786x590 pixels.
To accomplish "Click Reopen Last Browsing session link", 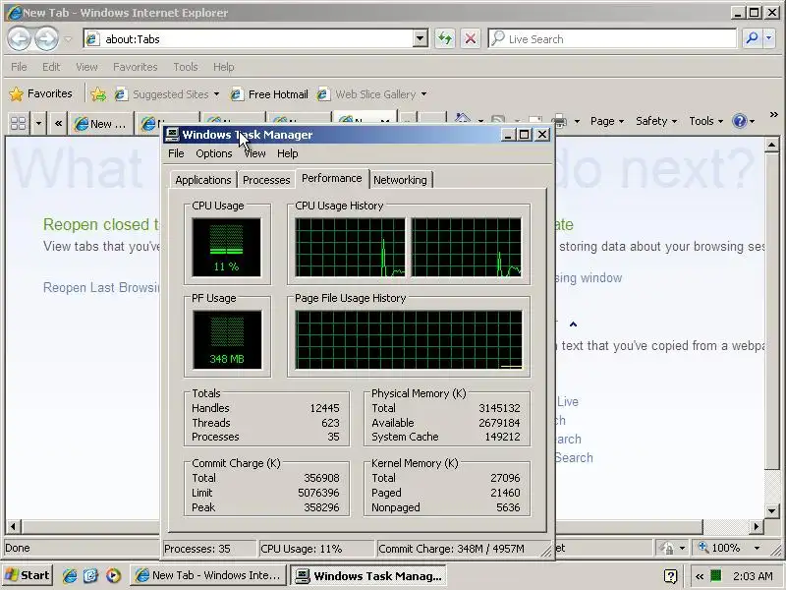I will point(102,287).
